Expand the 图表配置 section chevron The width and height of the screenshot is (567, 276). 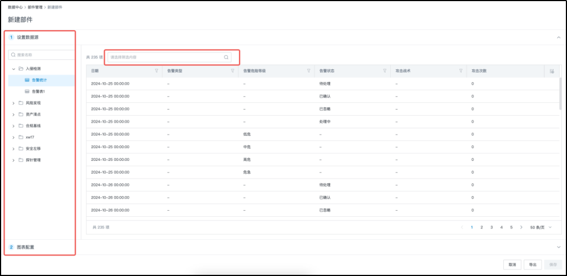pyautogui.click(x=559, y=247)
